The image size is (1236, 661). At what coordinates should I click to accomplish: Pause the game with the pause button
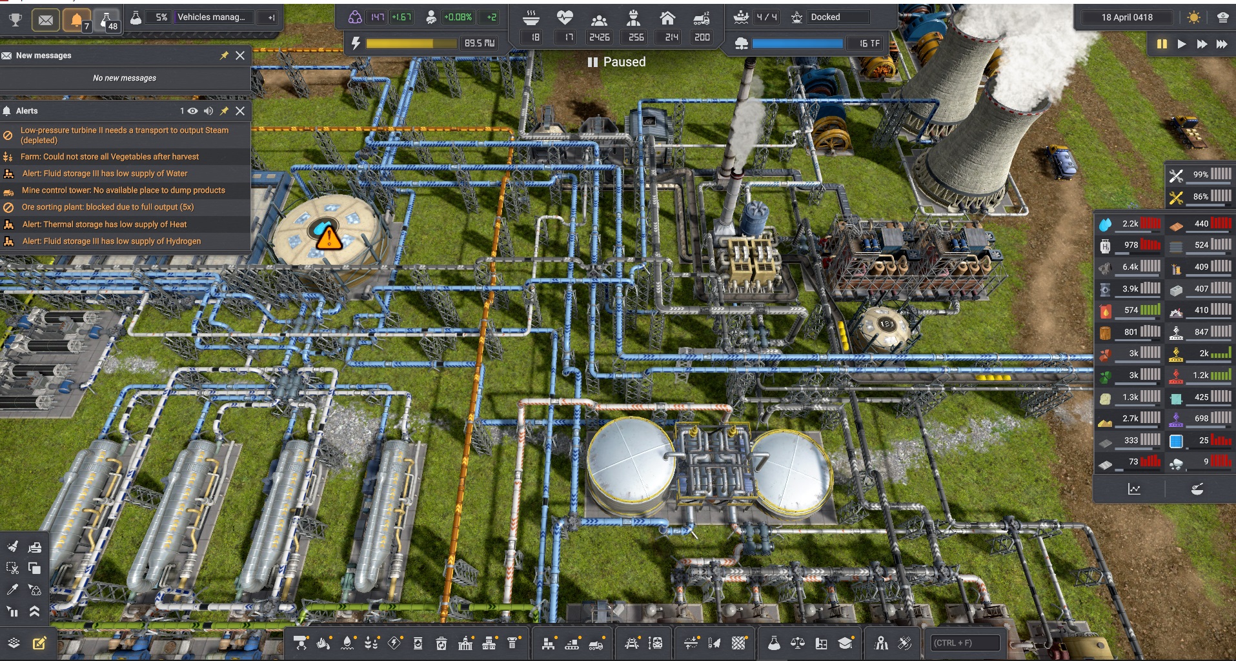point(1162,44)
